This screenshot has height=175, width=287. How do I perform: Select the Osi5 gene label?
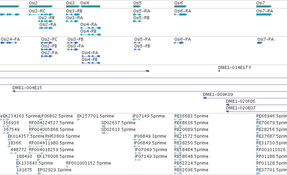[x=138, y=3]
